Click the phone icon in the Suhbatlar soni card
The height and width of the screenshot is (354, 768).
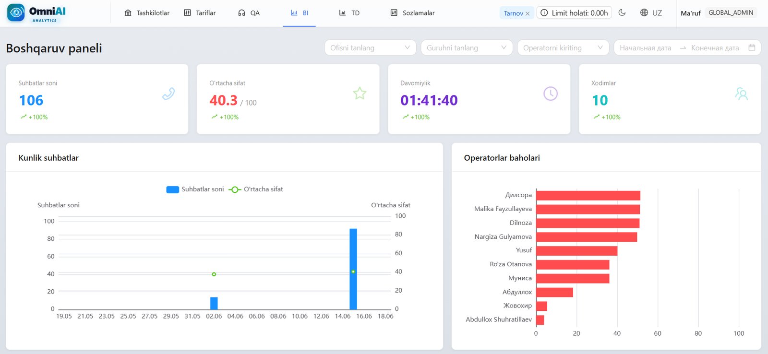pos(168,94)
